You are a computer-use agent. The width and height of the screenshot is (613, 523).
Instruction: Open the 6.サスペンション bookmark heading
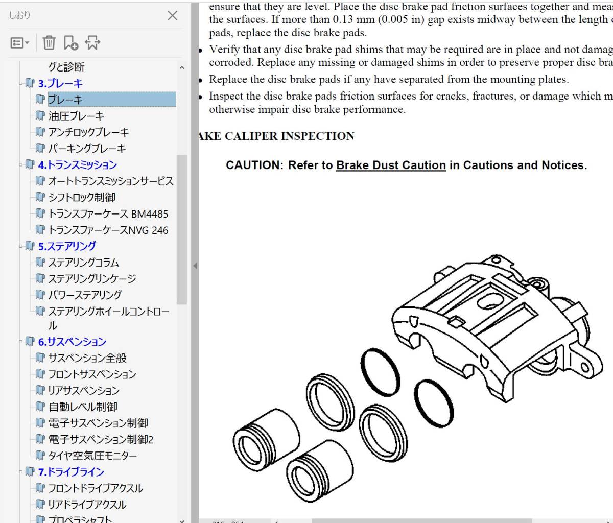coord(72,342)
